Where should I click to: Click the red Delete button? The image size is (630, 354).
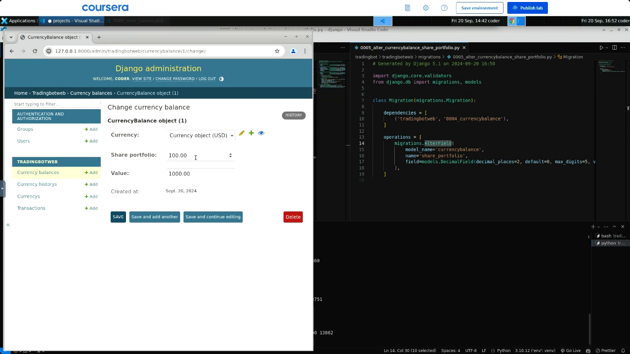(x=293, y=217)
